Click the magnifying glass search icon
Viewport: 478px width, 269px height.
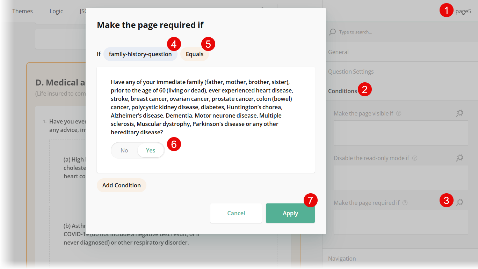click(x=332, y=32)
